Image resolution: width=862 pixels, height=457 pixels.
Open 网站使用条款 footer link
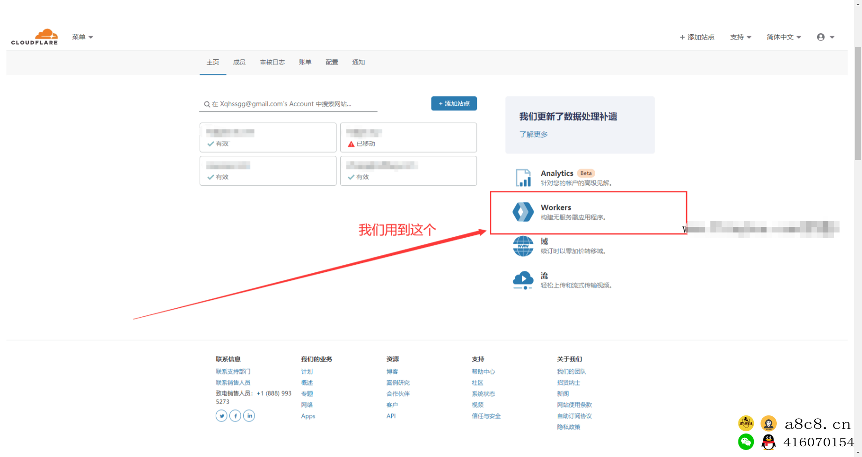pos(574,405)
